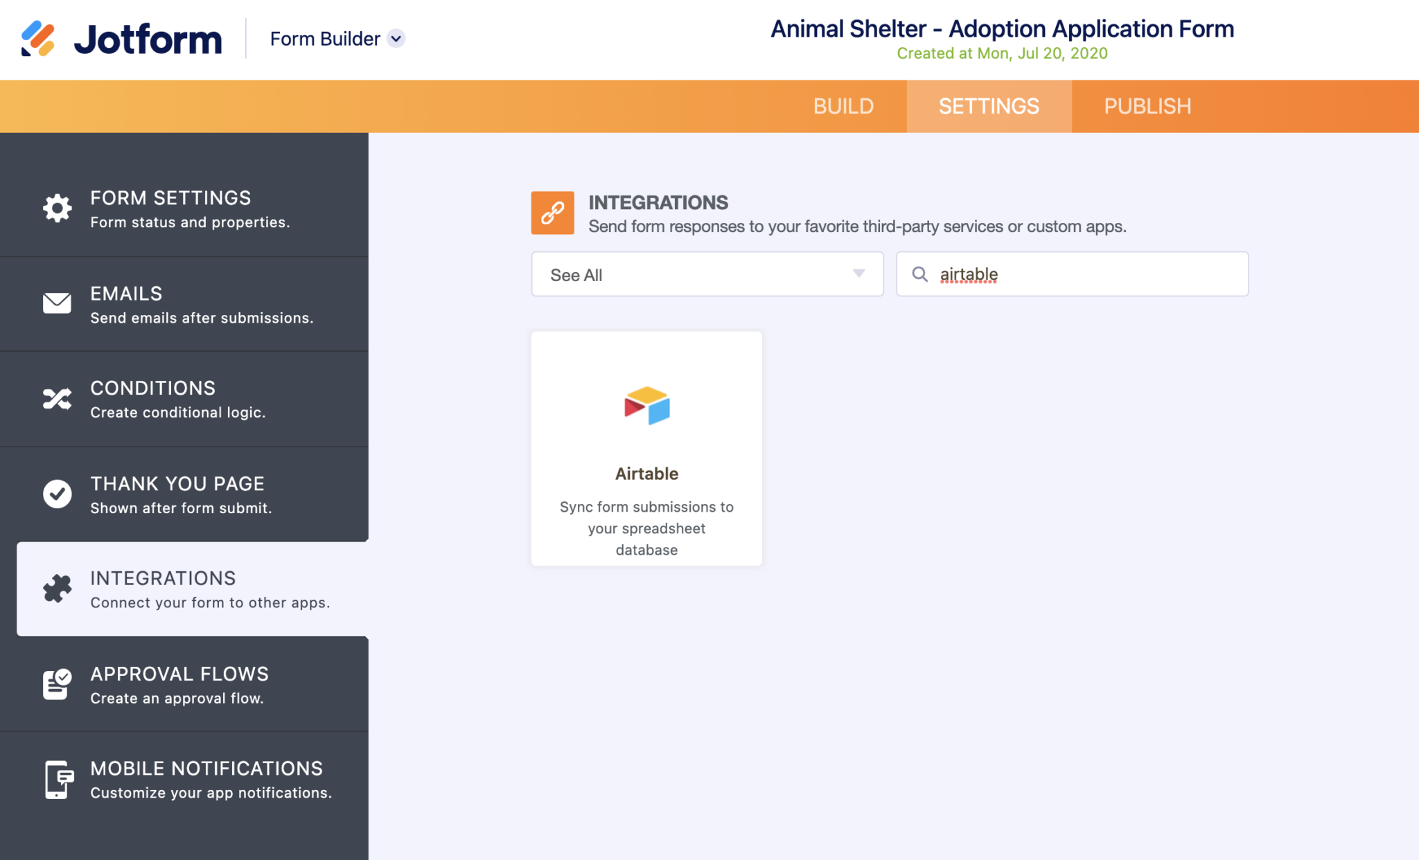The width and height of the screenshot is (1419, 860).
Task: Select the Emails envelope icon
Action: point(57,303)
